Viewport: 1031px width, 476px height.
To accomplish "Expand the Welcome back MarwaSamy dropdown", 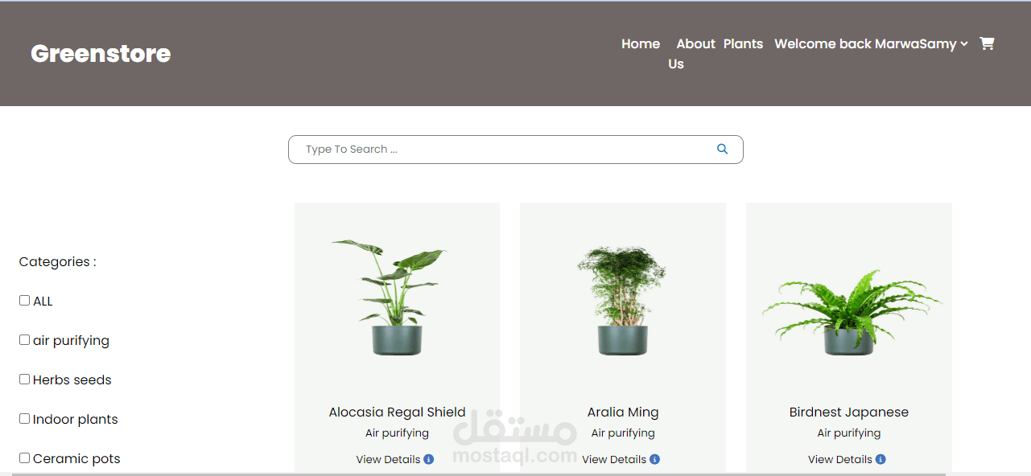I will pyautogui.click(x=871, y=44).
